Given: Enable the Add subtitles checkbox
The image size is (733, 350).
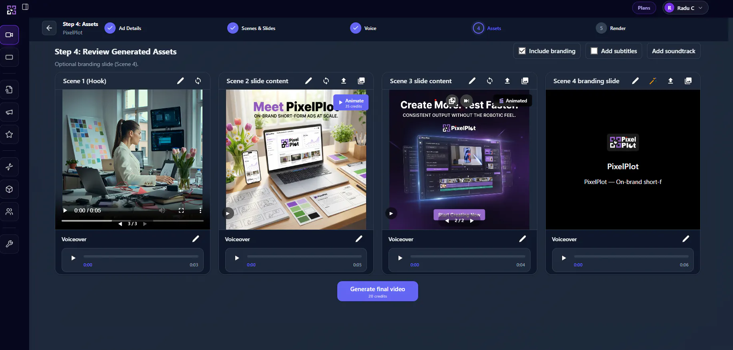Looking at the screenshot, I should (x=594, y=51).
